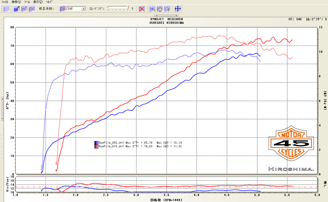
Task: Click the grid table icon at toolbar start
Action: point(6,9)
